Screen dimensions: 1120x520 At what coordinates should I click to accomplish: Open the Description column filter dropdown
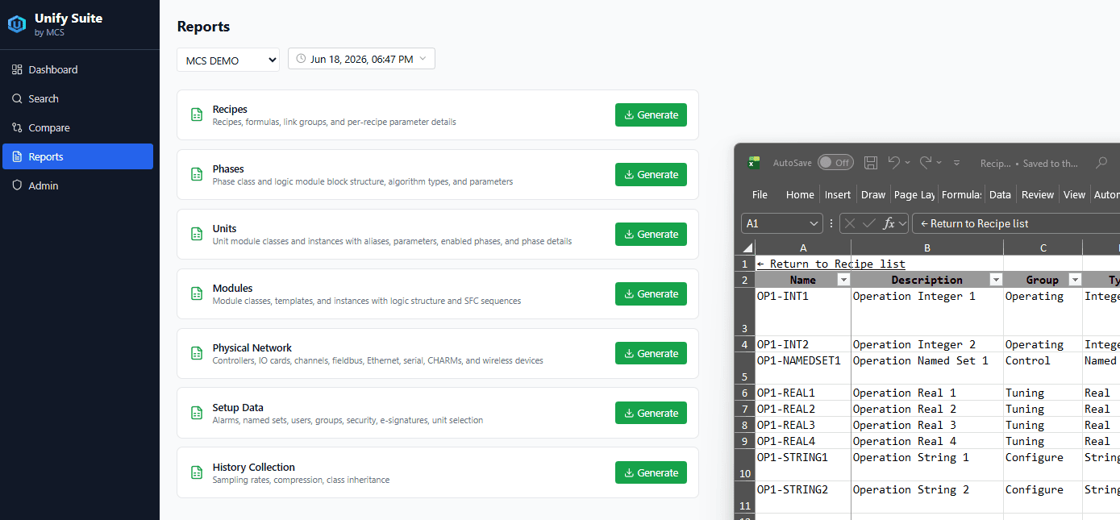point(996,280)
